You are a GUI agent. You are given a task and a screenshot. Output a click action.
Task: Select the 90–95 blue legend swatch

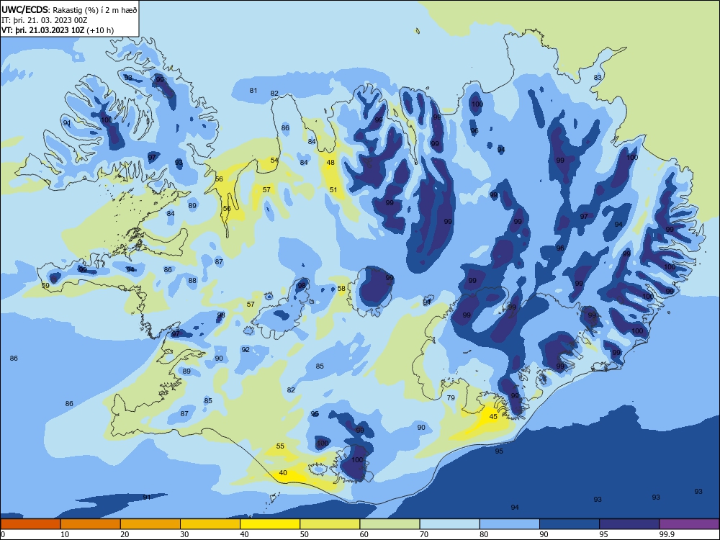coord(570,524)
